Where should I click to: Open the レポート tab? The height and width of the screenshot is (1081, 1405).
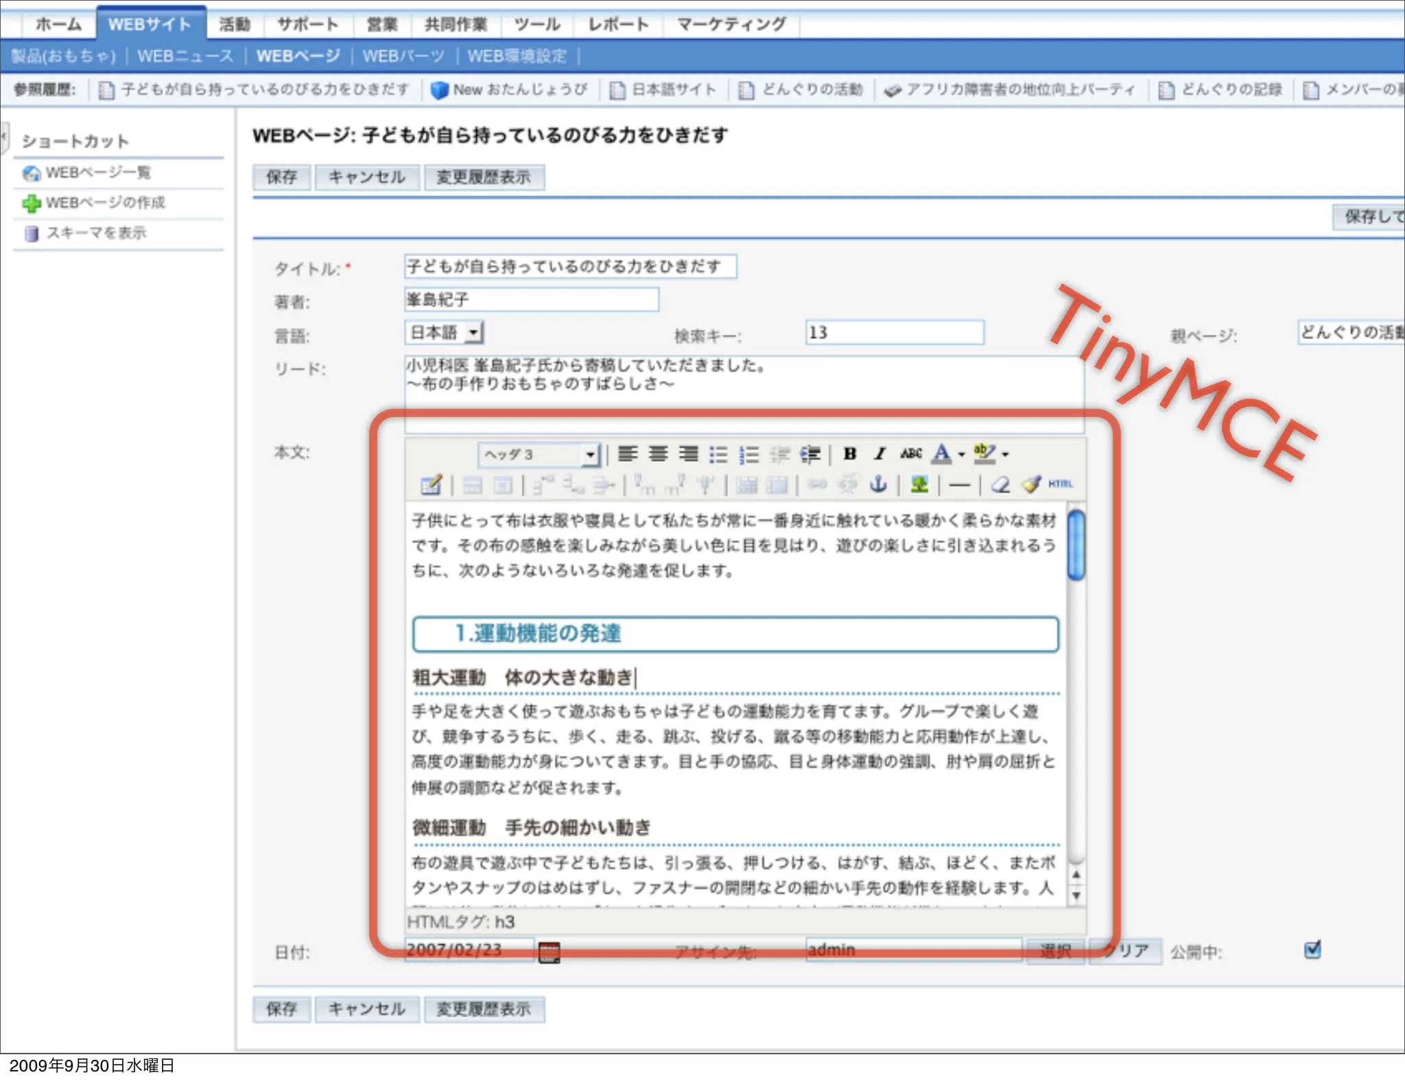click(x=618, y=24)
